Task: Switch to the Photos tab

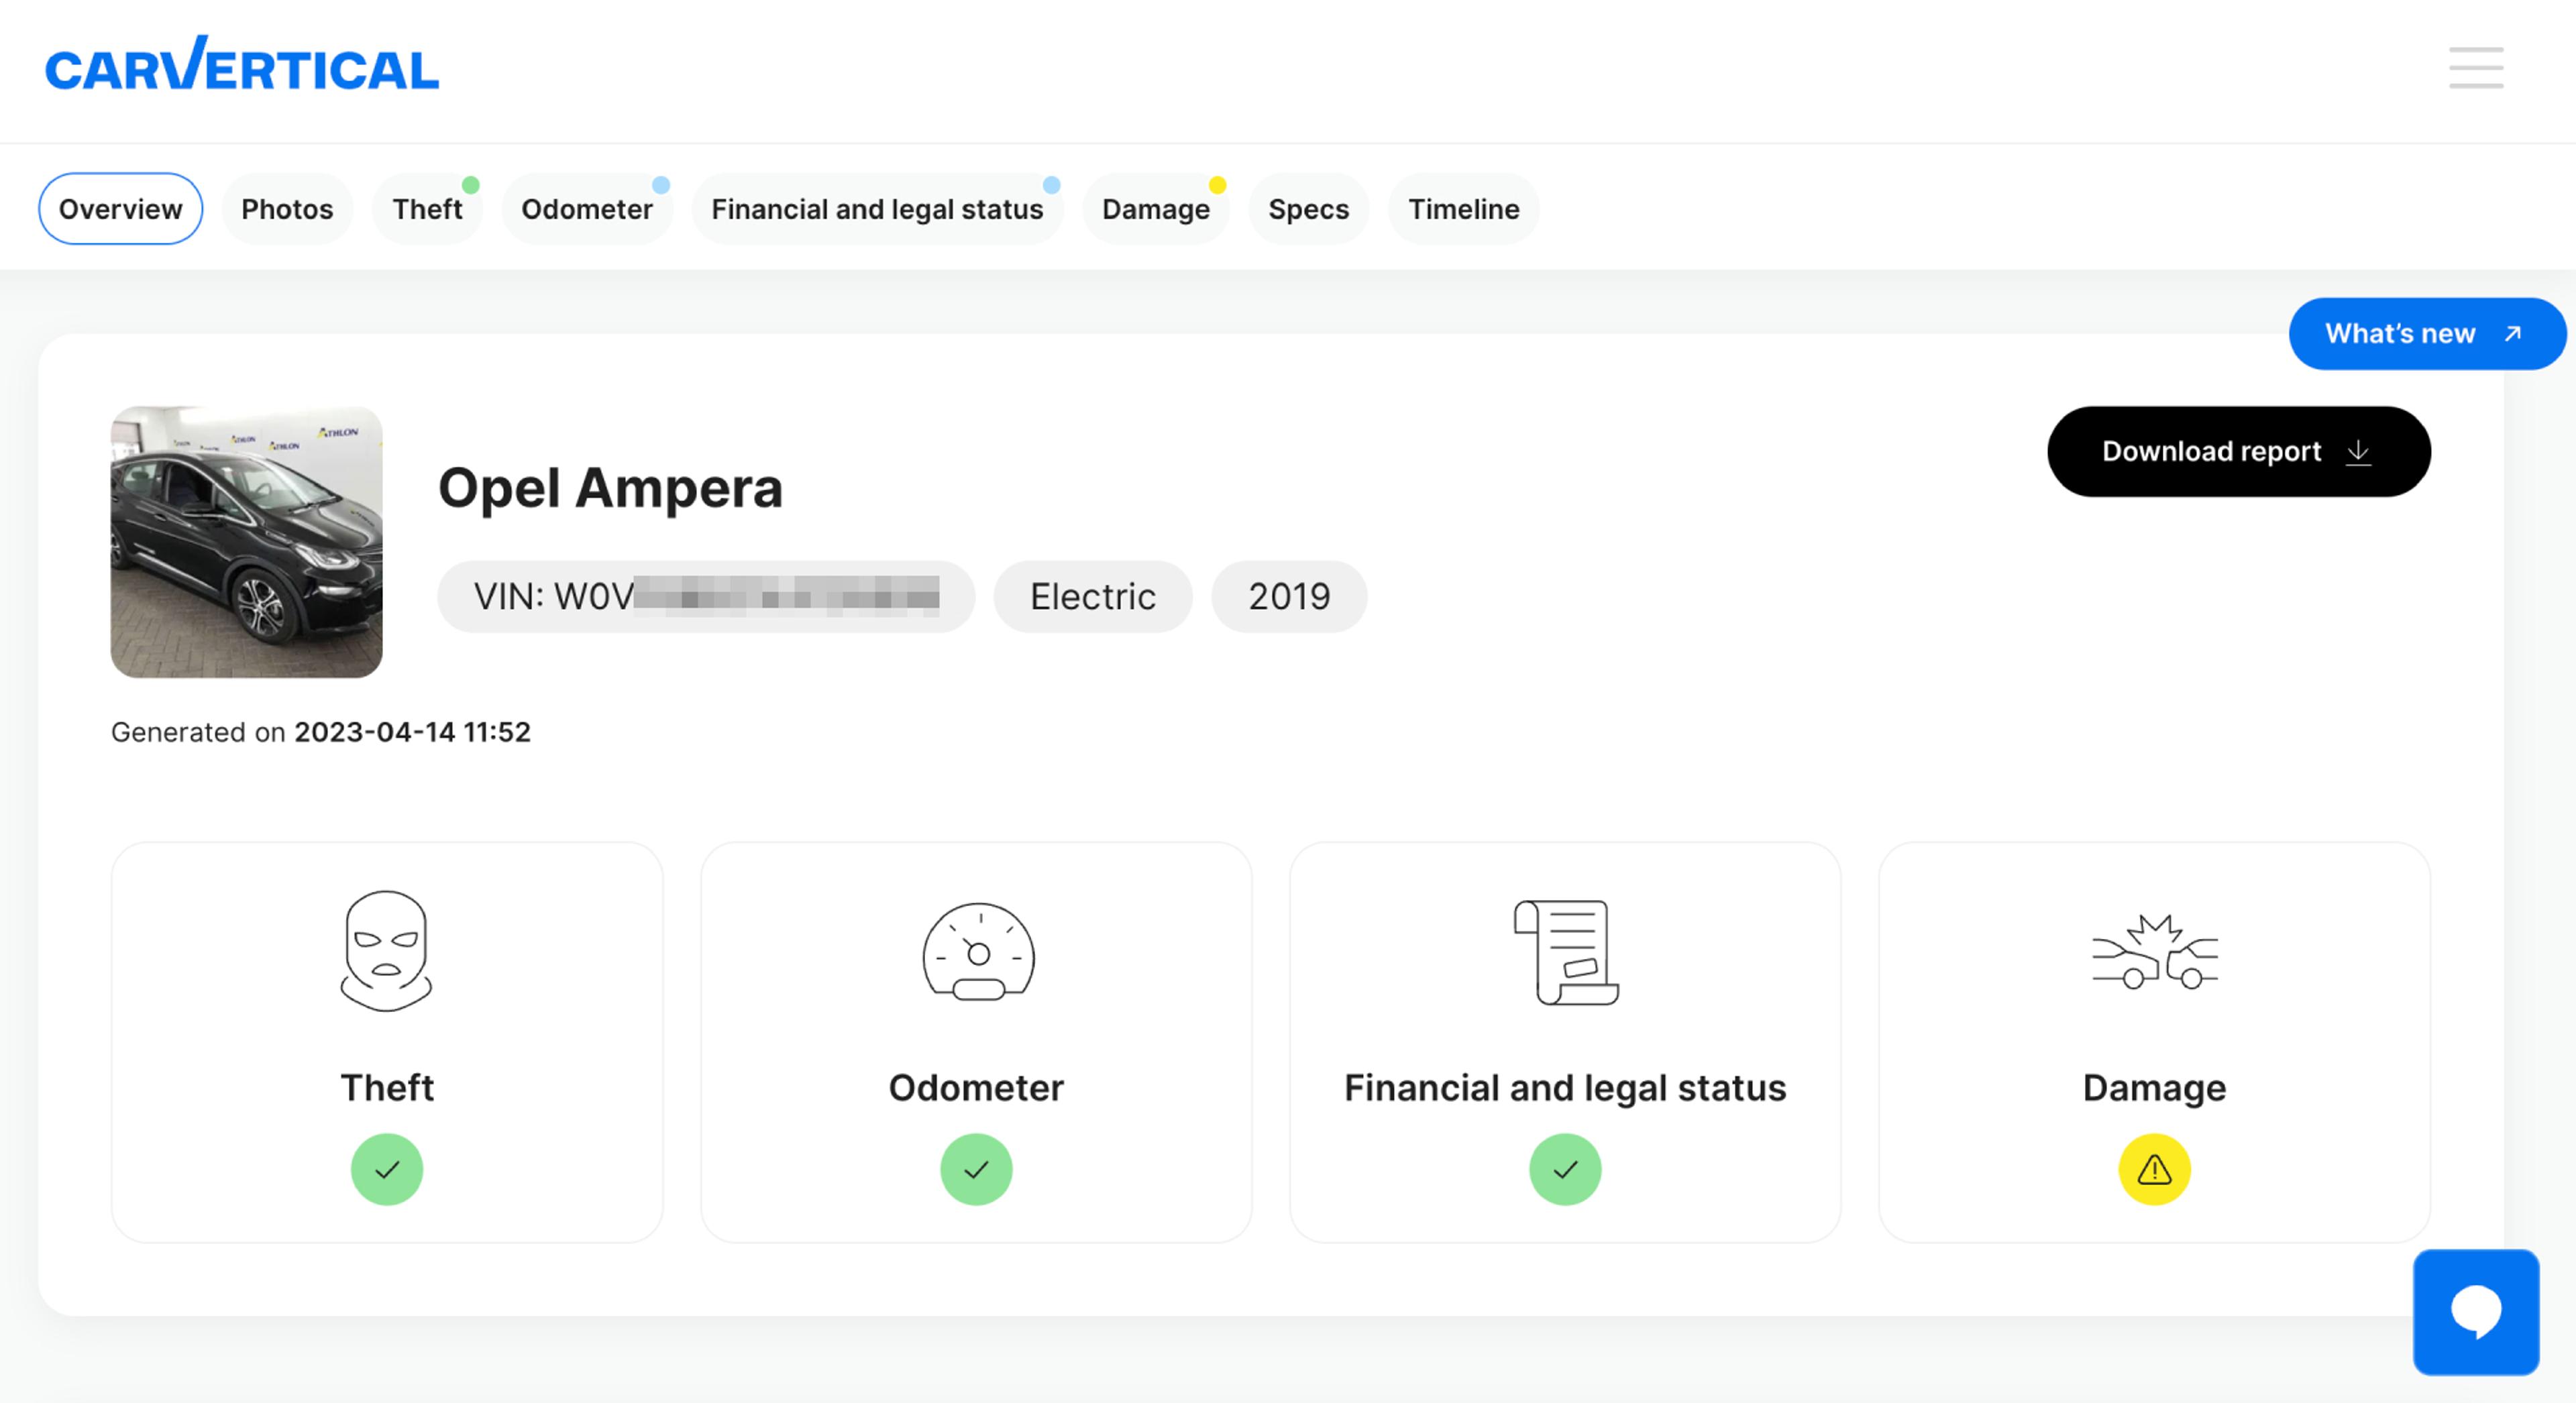Action: pos(287,209)
